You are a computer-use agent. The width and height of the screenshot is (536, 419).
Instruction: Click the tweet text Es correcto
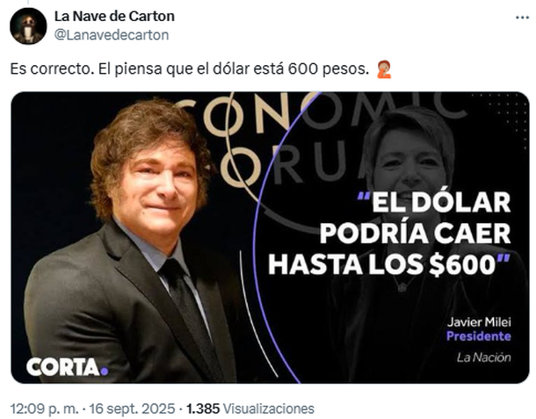click(52, 69)
